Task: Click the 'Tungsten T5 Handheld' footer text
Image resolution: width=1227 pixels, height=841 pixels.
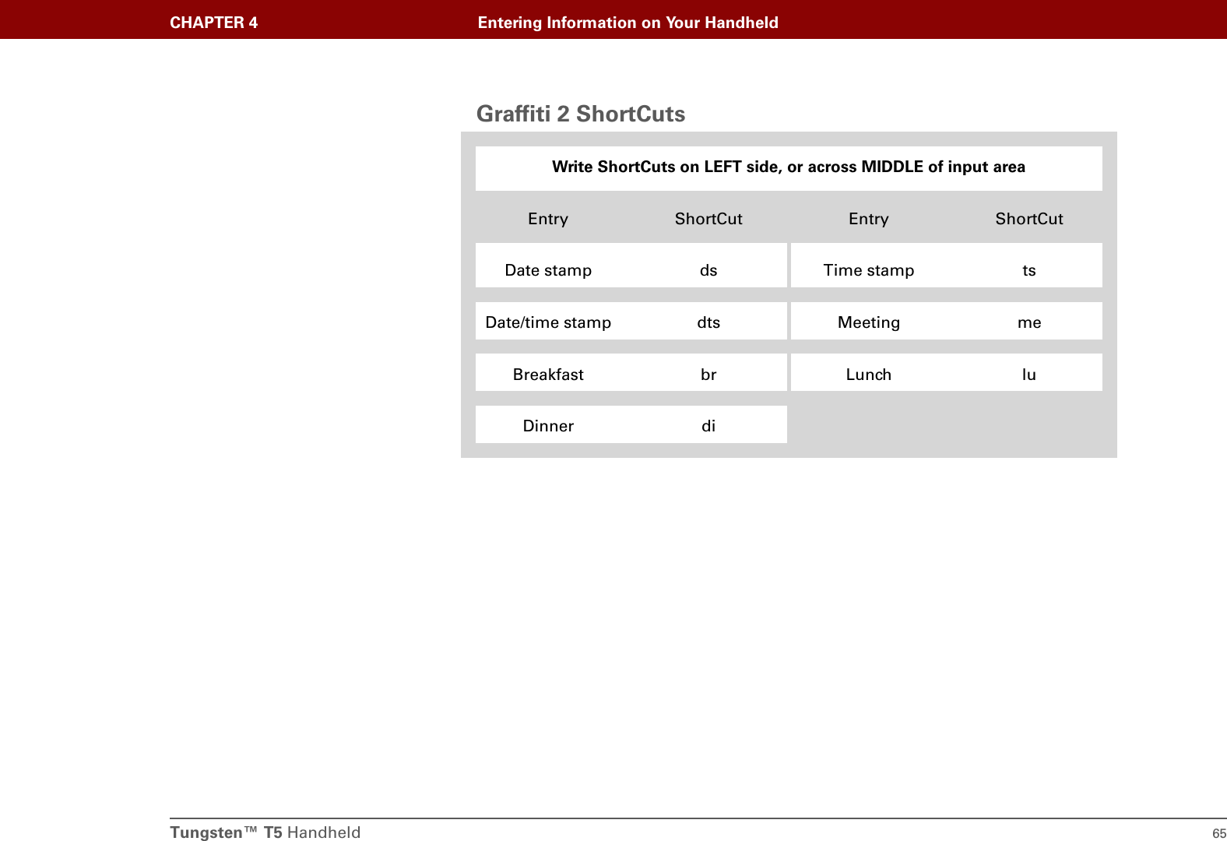Action: coord(265,832)
